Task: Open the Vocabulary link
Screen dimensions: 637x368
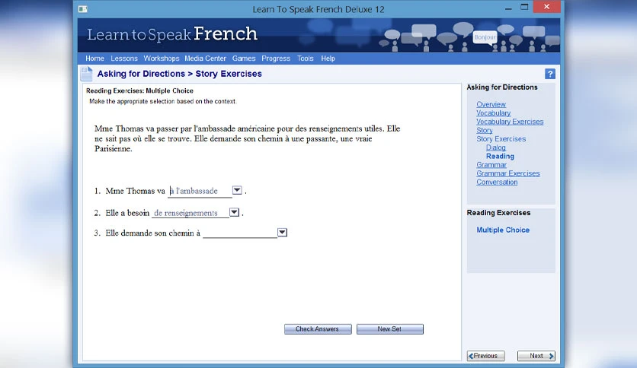Action: (493, 113)
